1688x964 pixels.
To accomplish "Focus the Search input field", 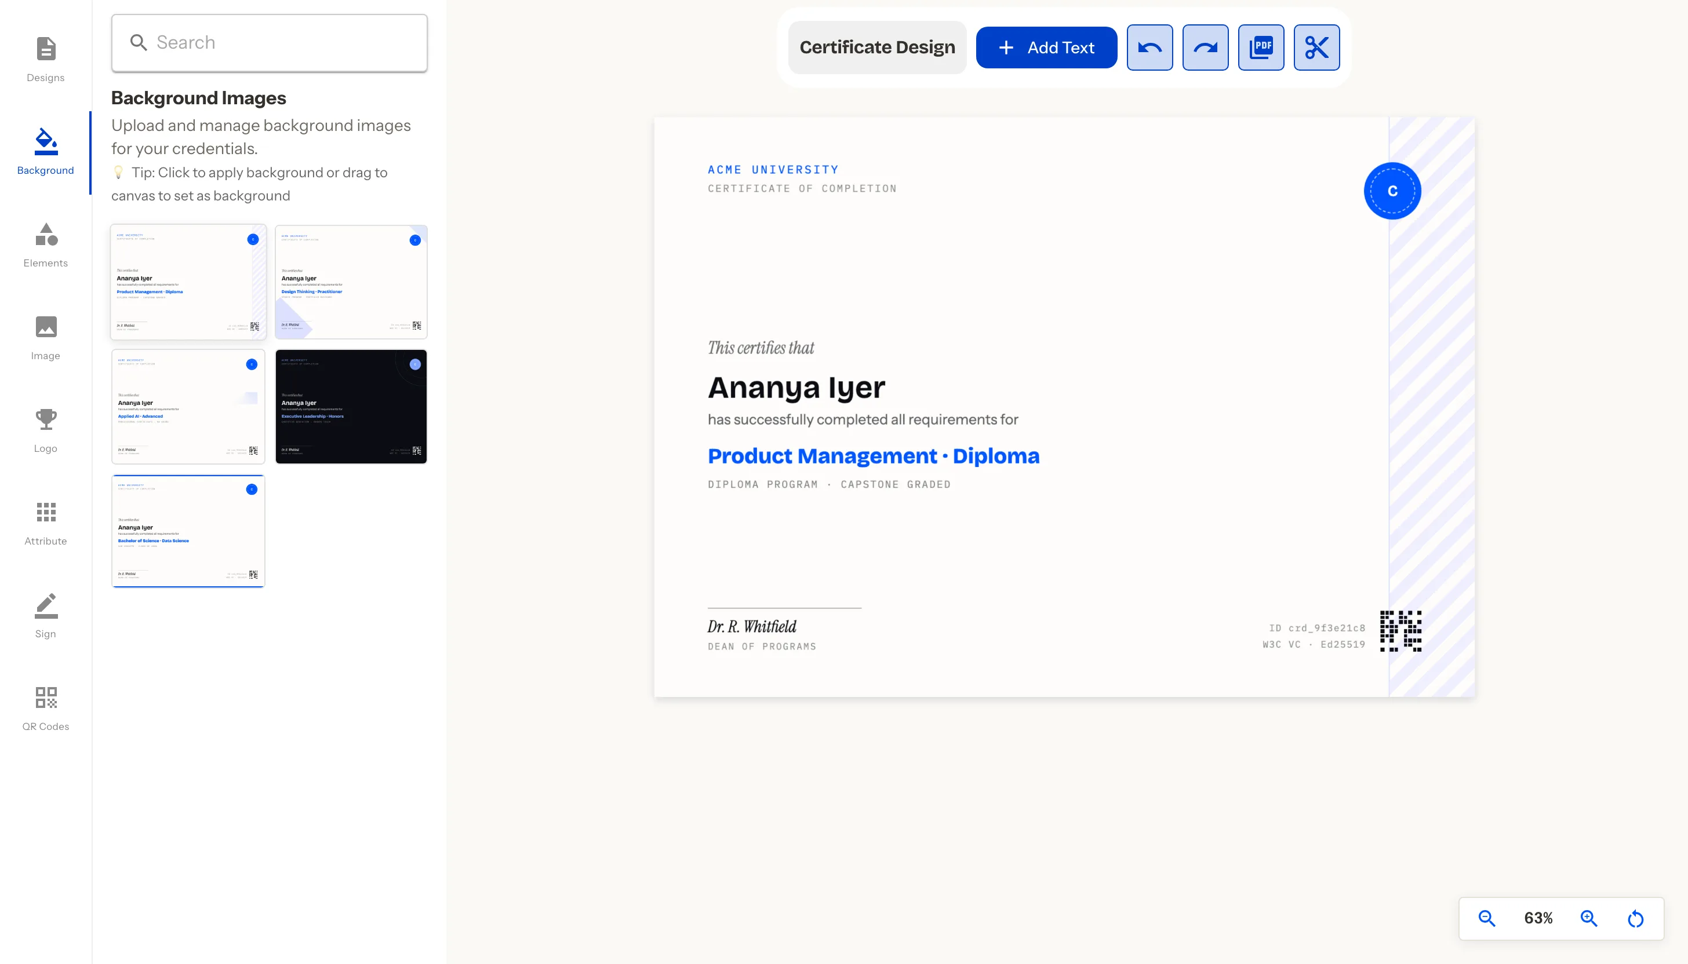I will pyautogui.click(x=269, y=43).
